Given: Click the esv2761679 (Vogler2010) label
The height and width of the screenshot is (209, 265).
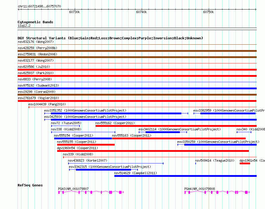Looking at the screenshot, I should (38, 98).
